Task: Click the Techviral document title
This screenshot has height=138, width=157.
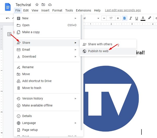Action: [23, 5]
